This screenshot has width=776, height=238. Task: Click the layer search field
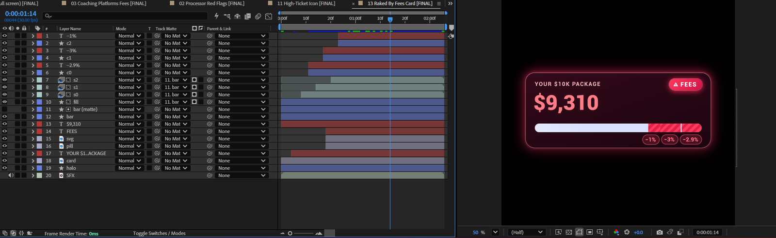pos(125,16)
